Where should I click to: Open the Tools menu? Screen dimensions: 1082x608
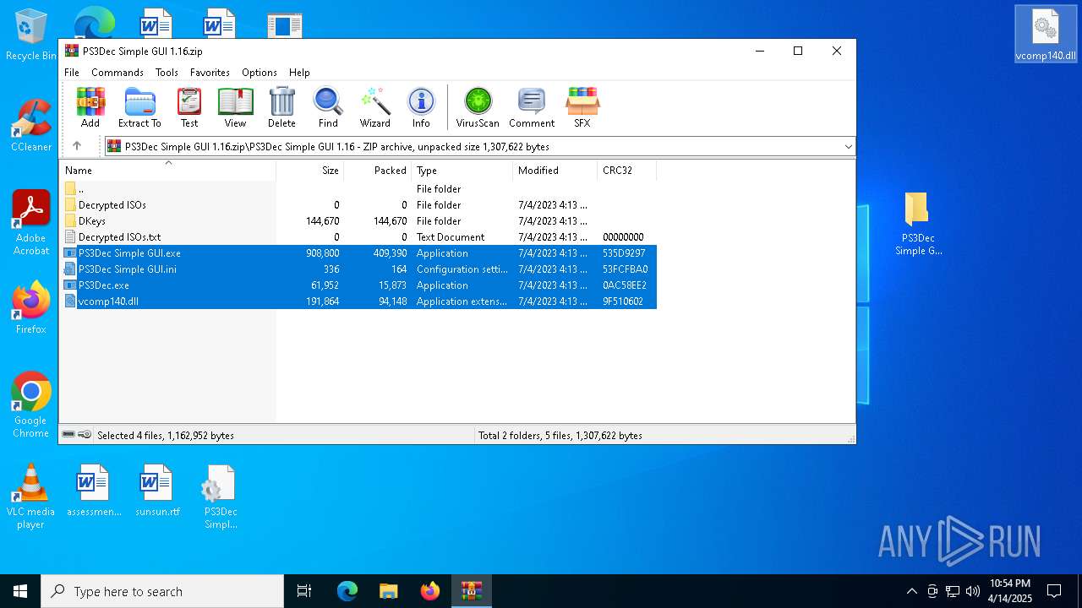point(167,73)
